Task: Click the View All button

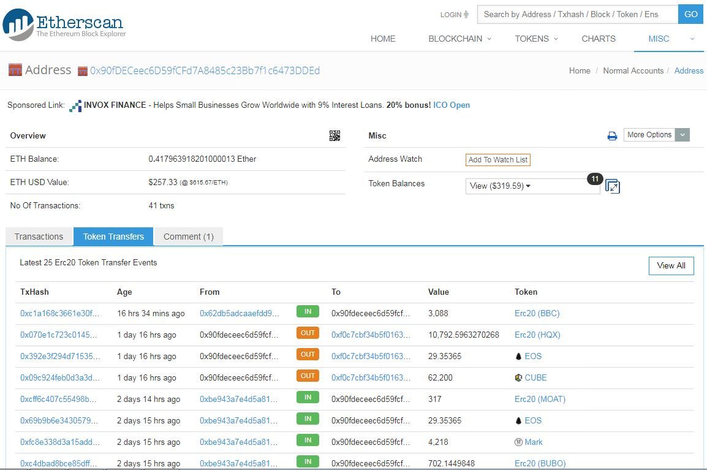Action: (671, 266)
